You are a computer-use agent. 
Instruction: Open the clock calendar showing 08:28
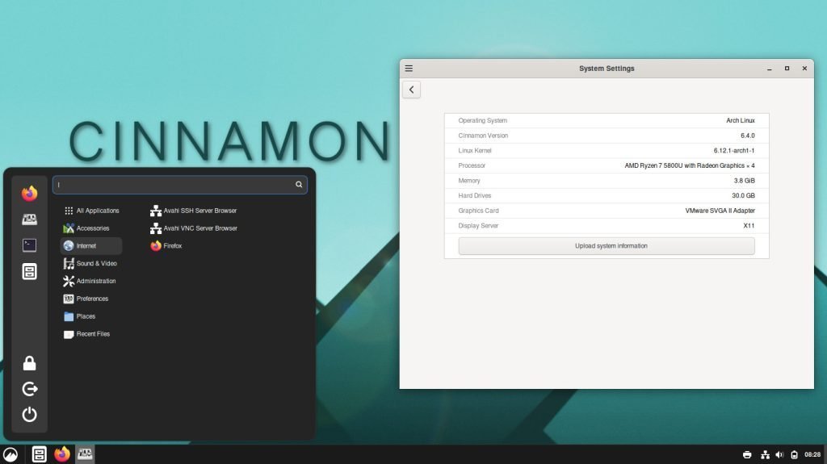click(812, 454)
